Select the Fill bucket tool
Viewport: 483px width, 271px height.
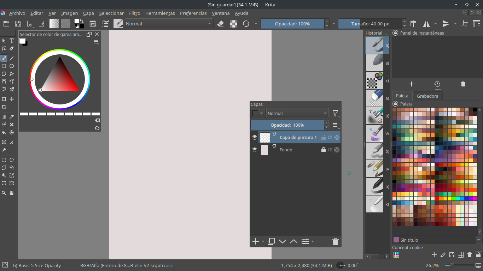point(4,132)
